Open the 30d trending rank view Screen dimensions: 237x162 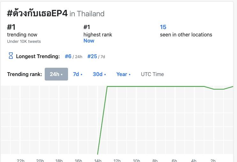pos(99,74)
